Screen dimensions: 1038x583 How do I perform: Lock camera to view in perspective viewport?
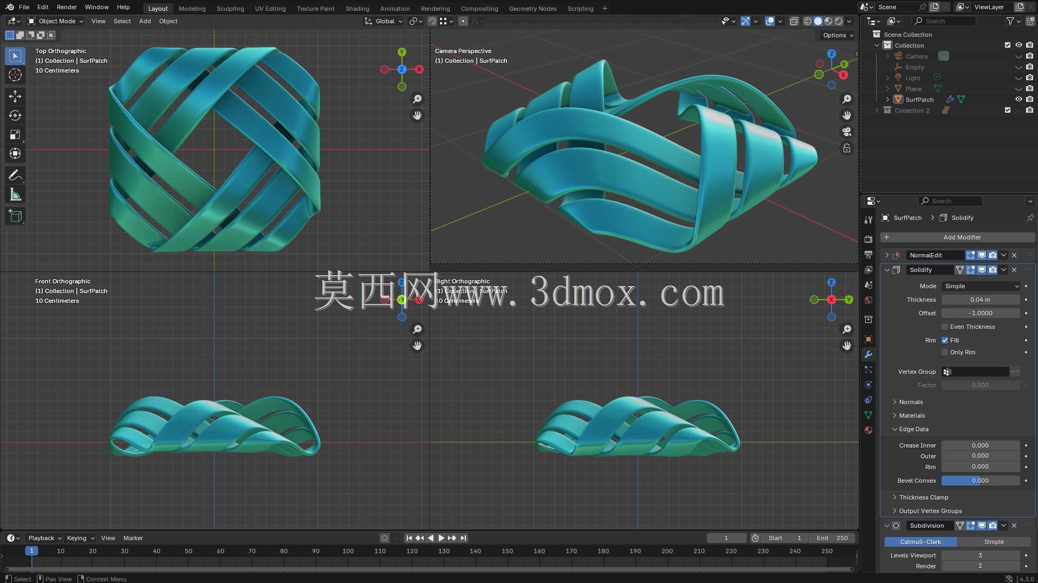(x=847, y=148)
